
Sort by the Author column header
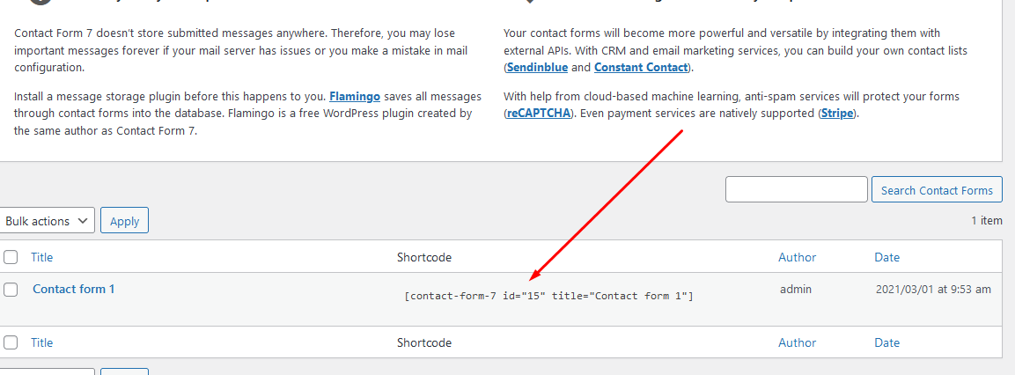pos(798,257)
